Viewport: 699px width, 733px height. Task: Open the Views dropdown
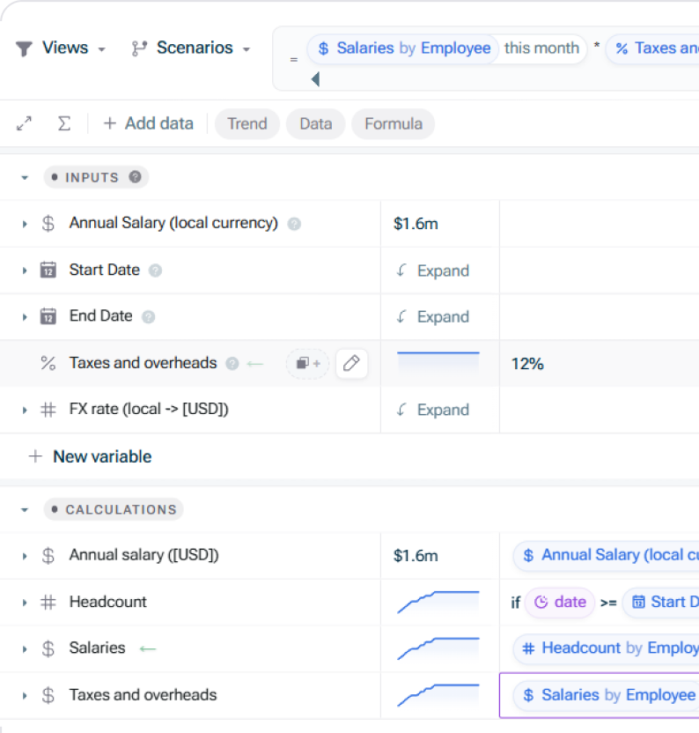pyautogui.click(x=61, y=48)
